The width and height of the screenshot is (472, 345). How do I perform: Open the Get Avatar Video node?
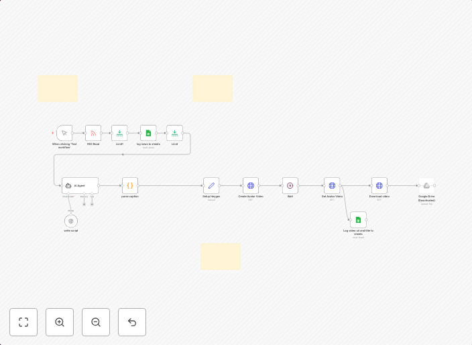click(x=332, y=185)
